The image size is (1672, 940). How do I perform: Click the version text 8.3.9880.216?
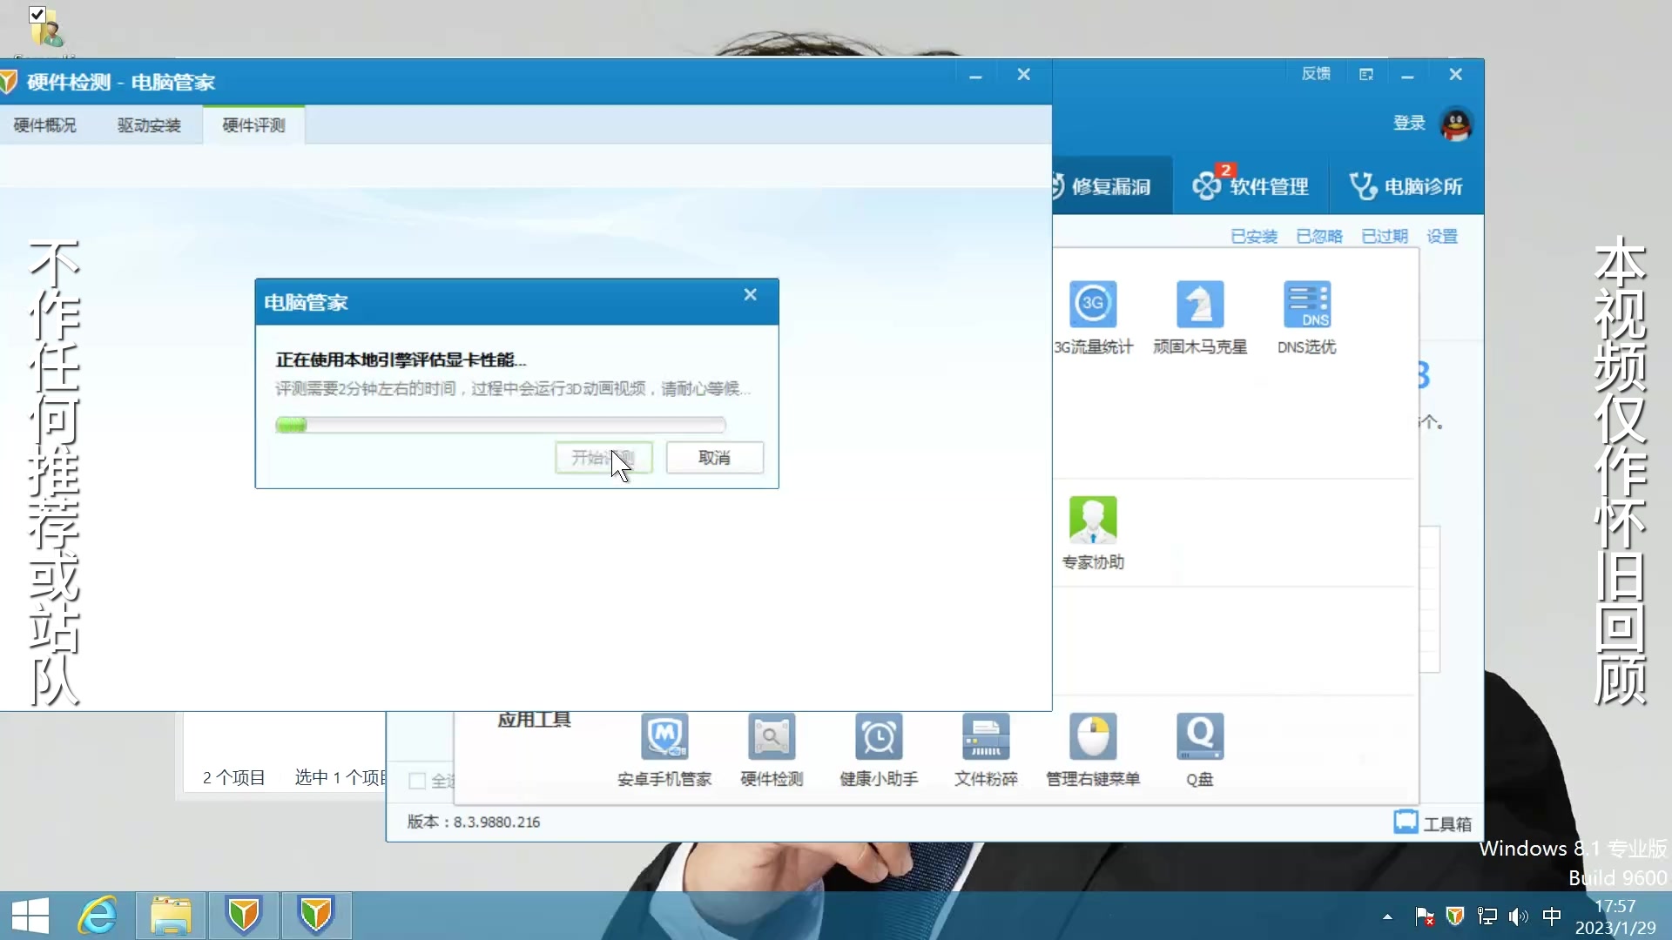click(x=496, y=822)
